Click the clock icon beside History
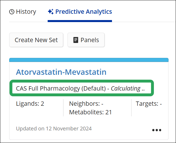 coord(12,12)
